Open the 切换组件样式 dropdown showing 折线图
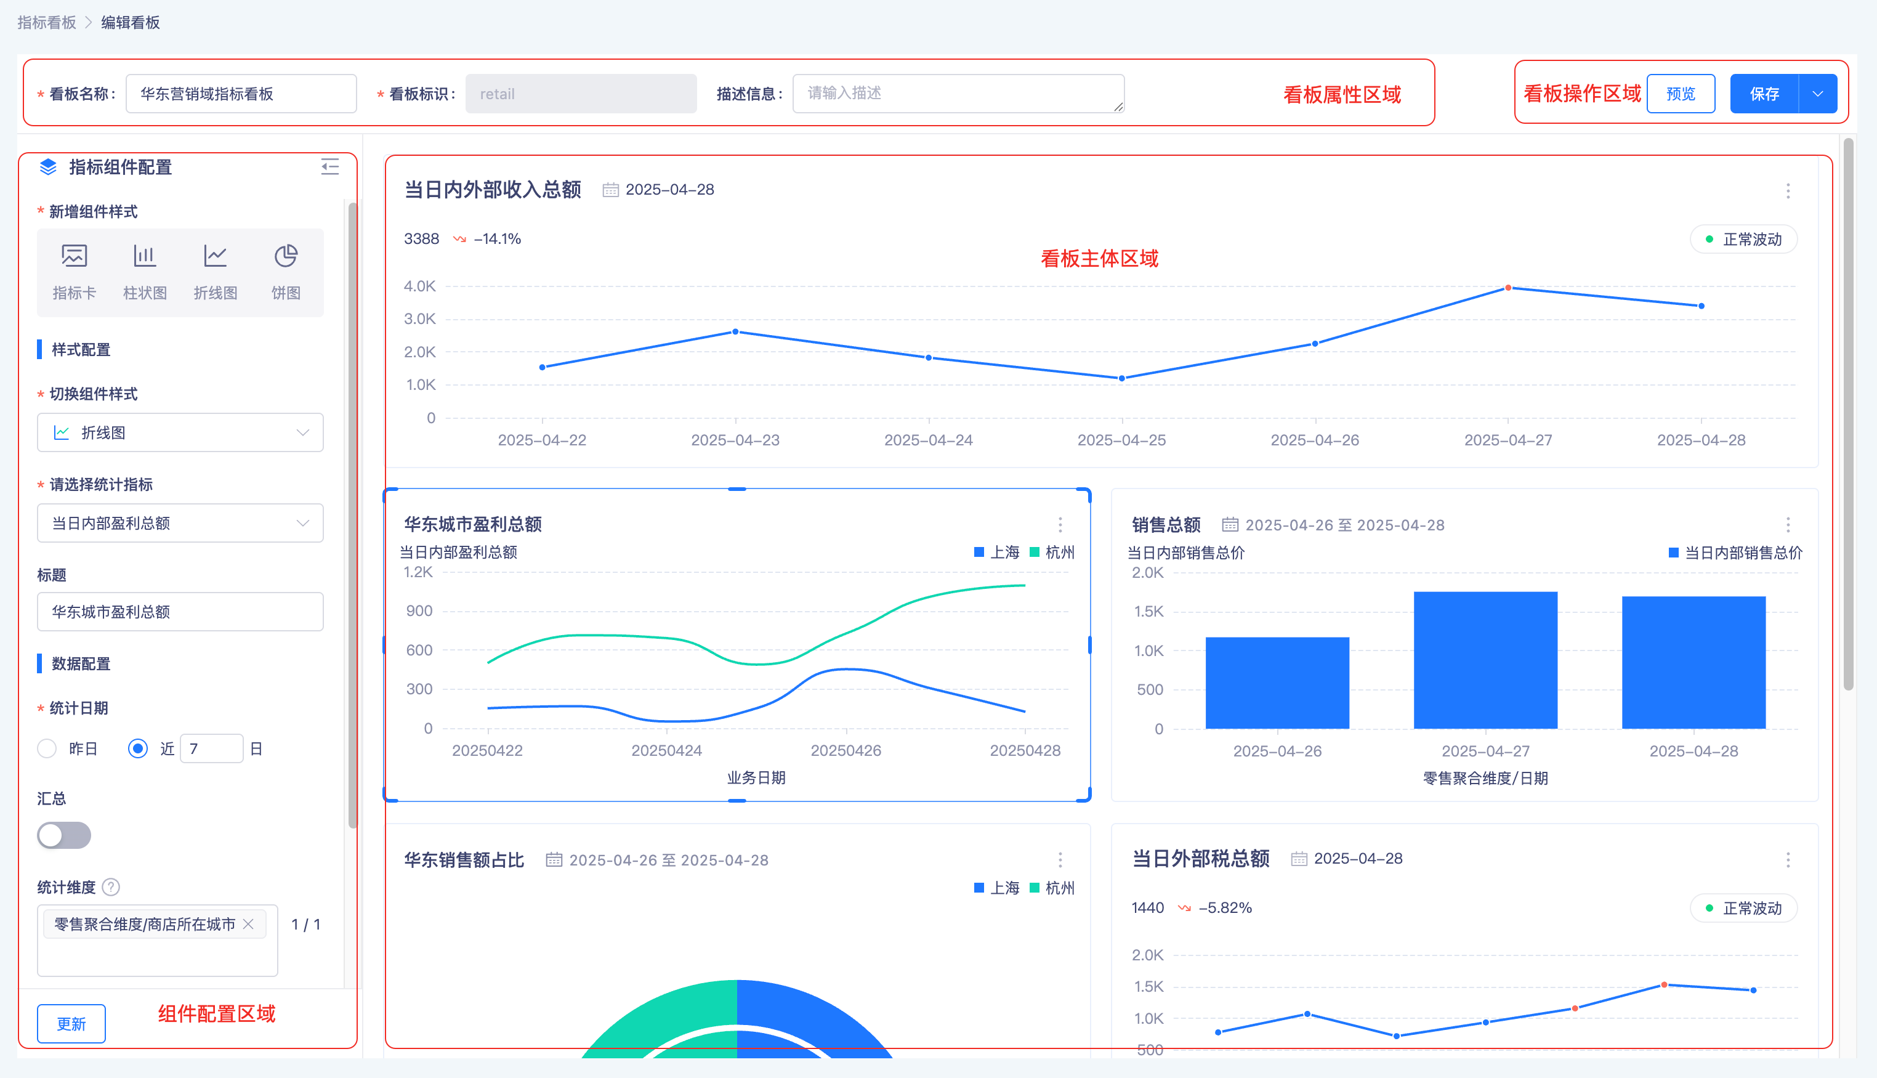 [x=180, y=432]
